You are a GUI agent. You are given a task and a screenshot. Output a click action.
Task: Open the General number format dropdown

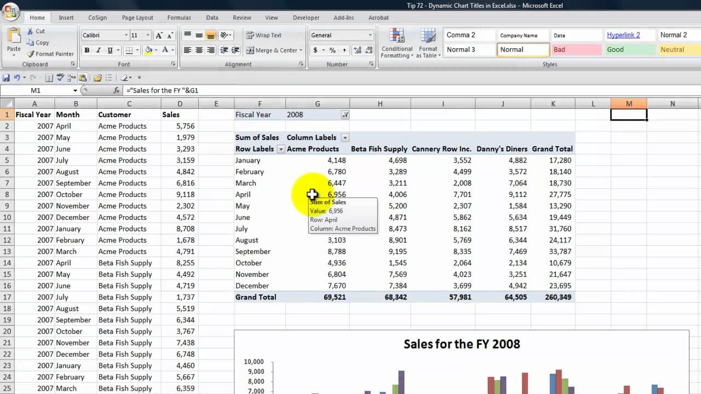(370, 36)
